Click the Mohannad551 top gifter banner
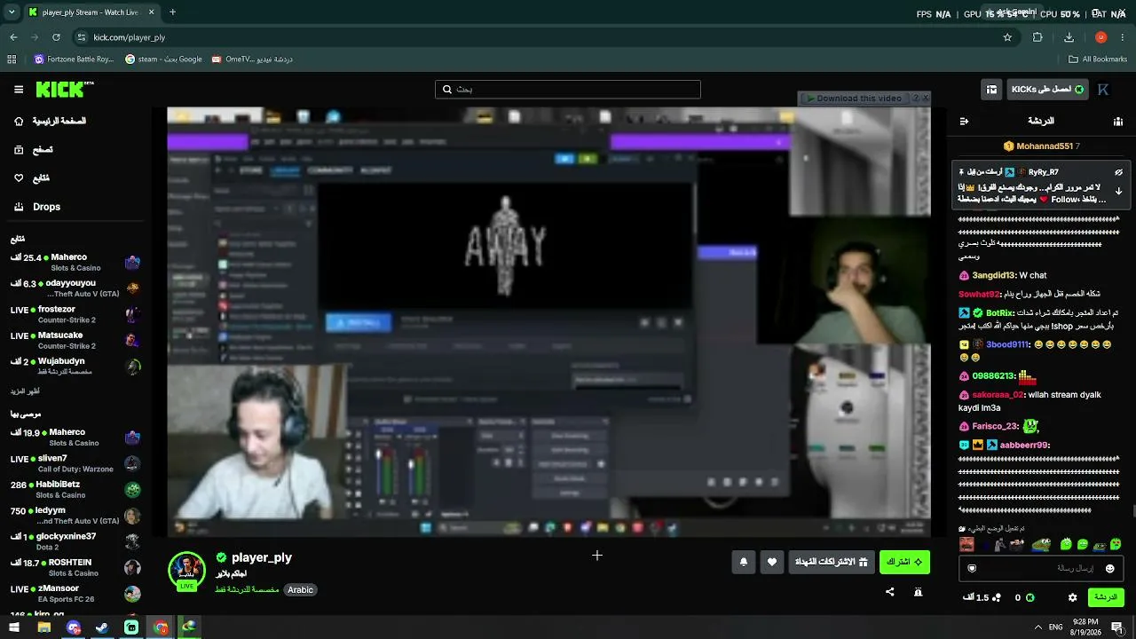This screenshot has width=1136, height=639. [x=1041, y=146]
